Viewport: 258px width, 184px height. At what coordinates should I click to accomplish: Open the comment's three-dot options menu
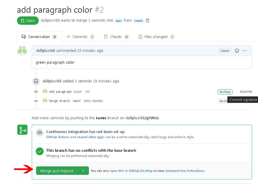(244, 51)
